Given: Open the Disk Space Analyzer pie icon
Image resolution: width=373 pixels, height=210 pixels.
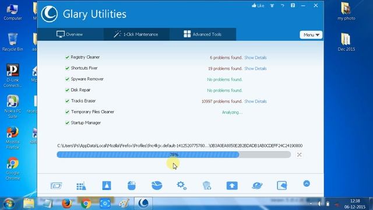Looking at the screenshot, I should click(x=157, y=185).
